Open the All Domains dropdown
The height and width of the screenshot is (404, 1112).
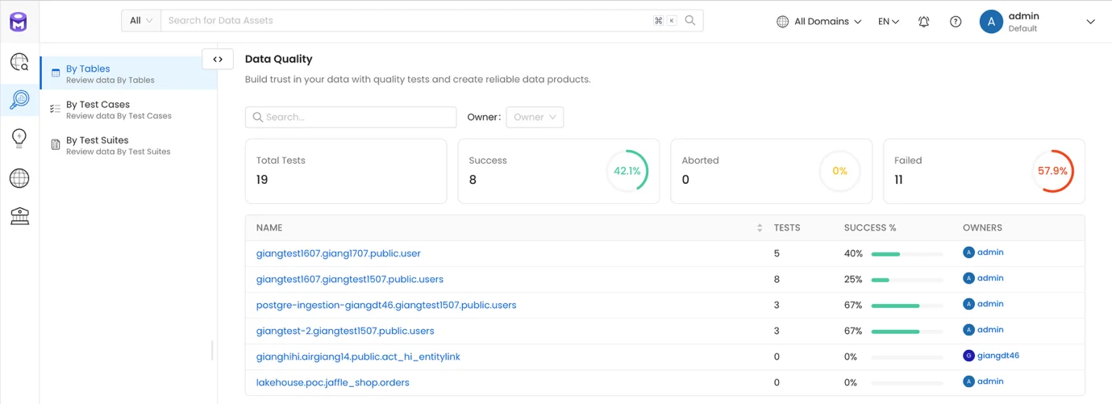[819, 22]
